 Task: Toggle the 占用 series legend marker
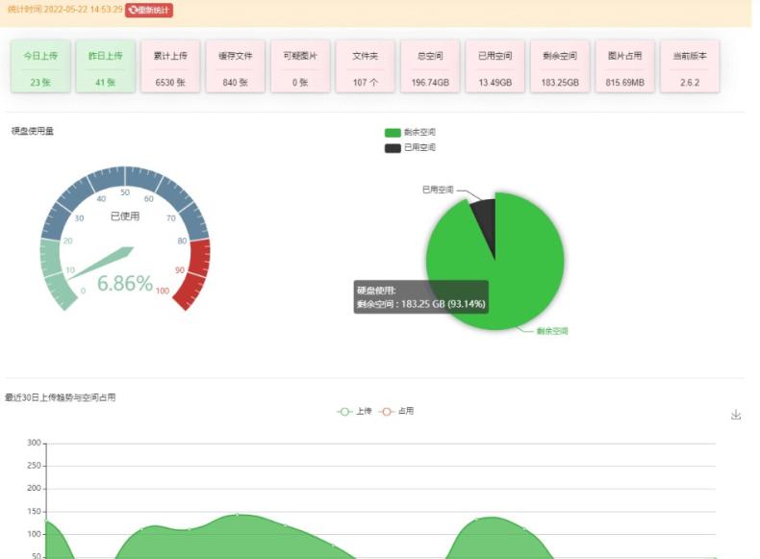click(x=387, y=412)
